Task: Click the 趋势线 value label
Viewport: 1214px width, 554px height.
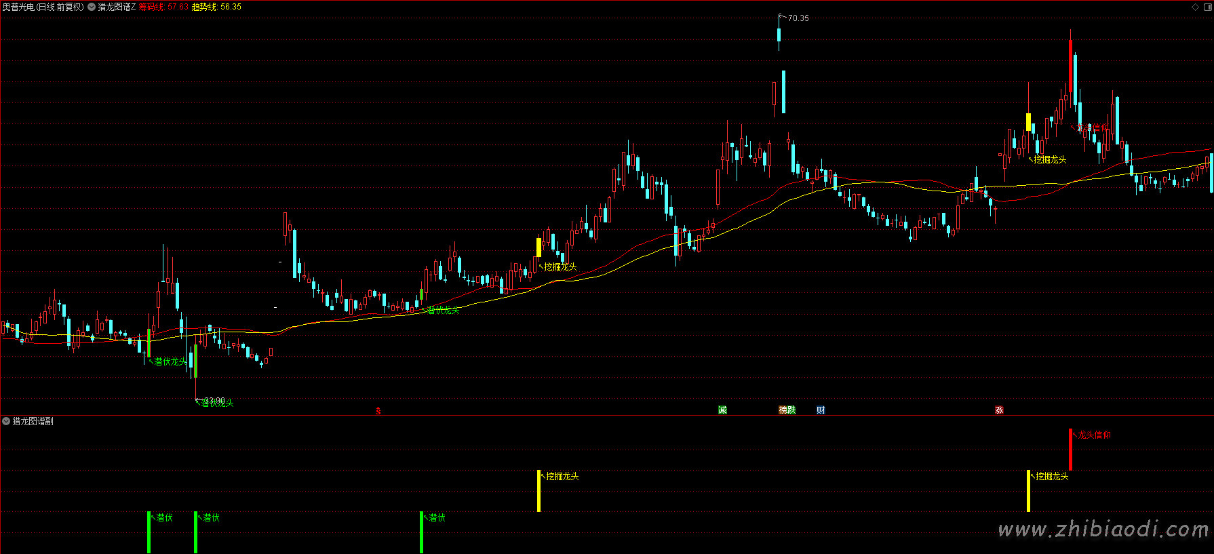Action: pos(216,7)
